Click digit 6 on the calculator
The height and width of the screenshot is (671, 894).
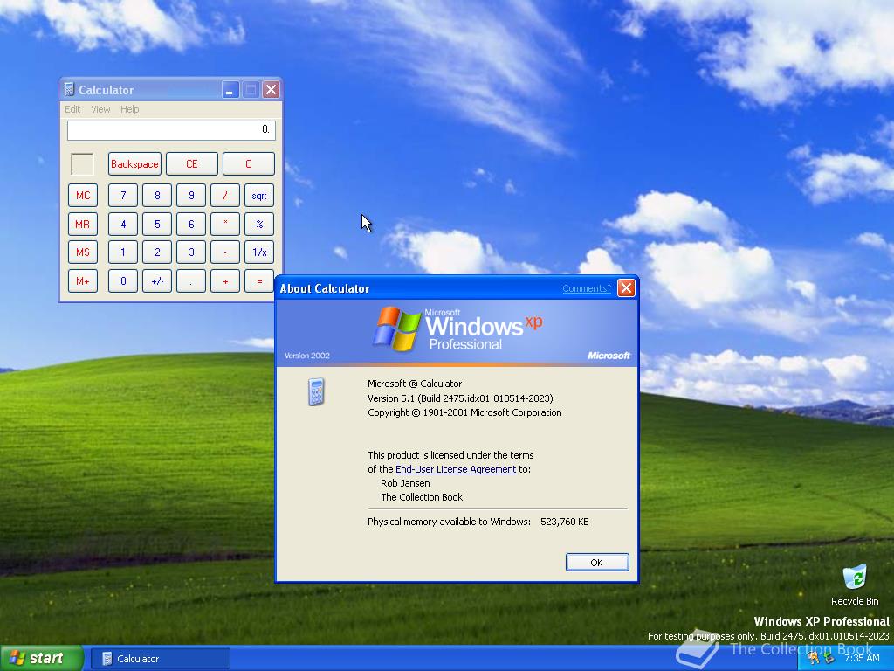click(191, 224)
